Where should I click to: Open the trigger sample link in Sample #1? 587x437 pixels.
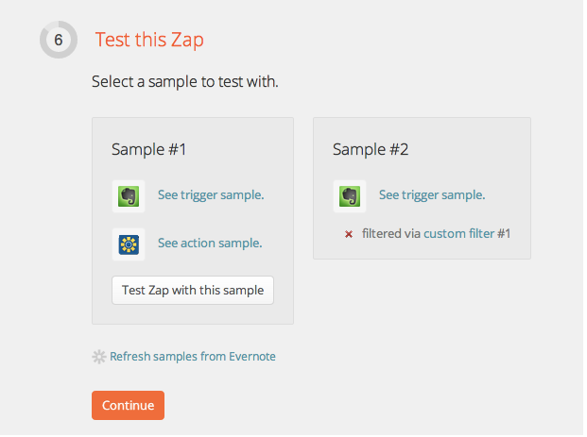[211, 195]
